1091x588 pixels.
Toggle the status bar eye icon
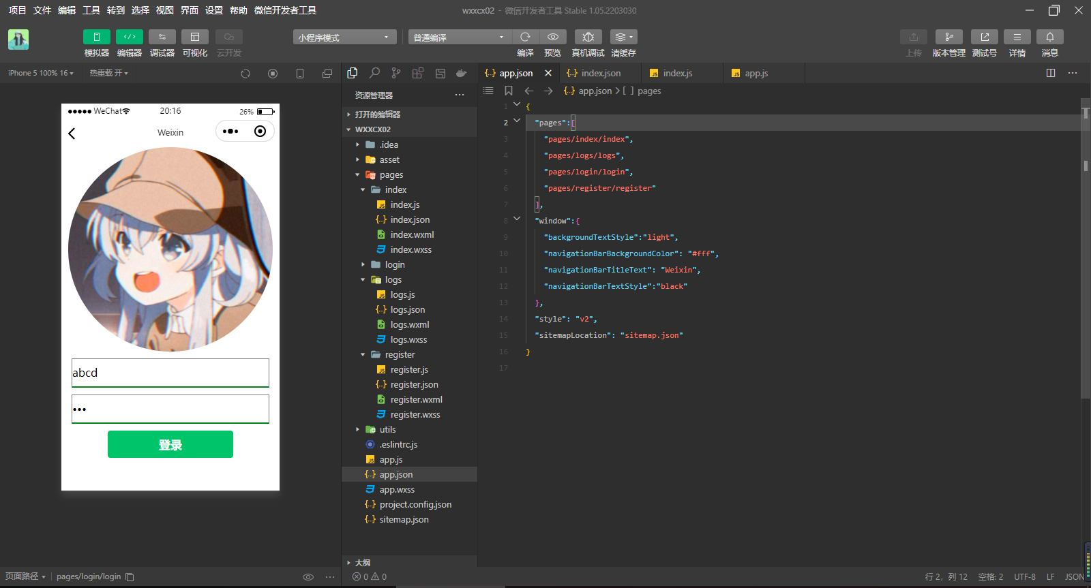point(308,577)
